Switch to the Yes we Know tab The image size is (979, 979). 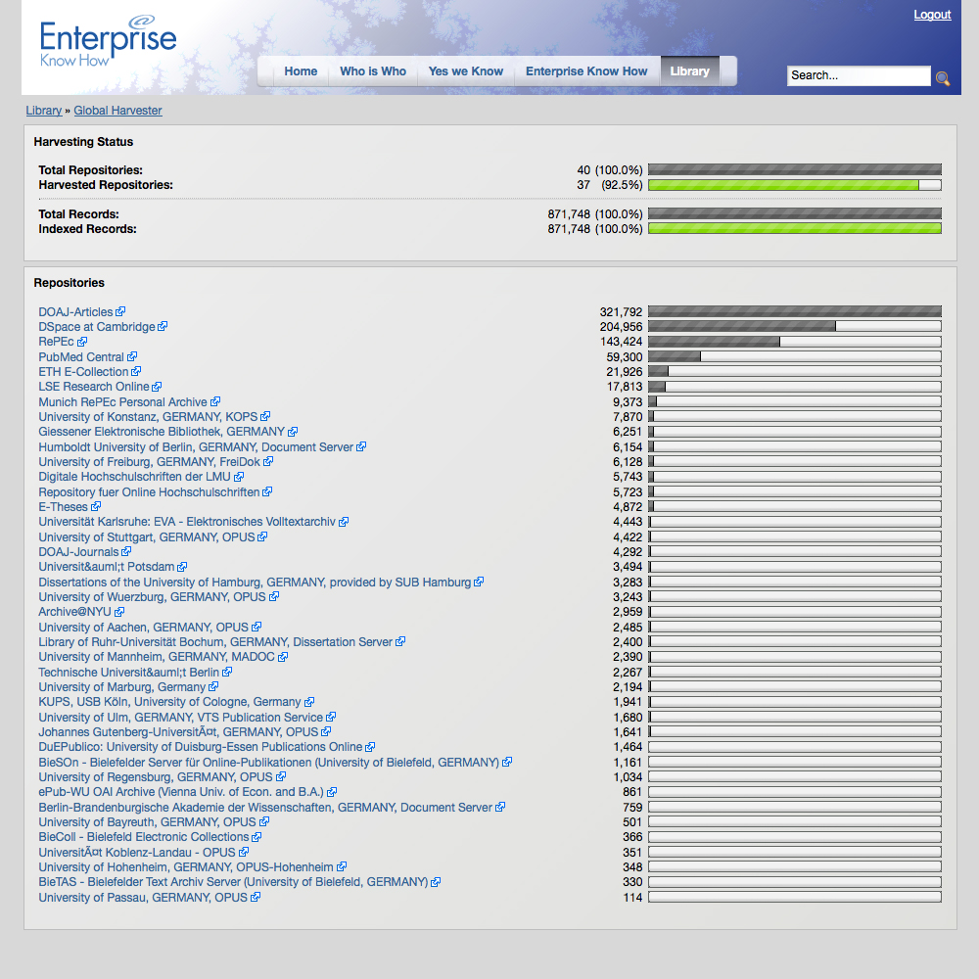(466, 71)
